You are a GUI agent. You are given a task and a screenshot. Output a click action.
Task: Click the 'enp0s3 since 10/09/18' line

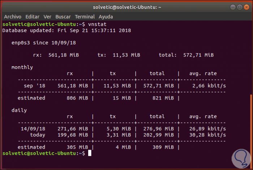(44, 43)
